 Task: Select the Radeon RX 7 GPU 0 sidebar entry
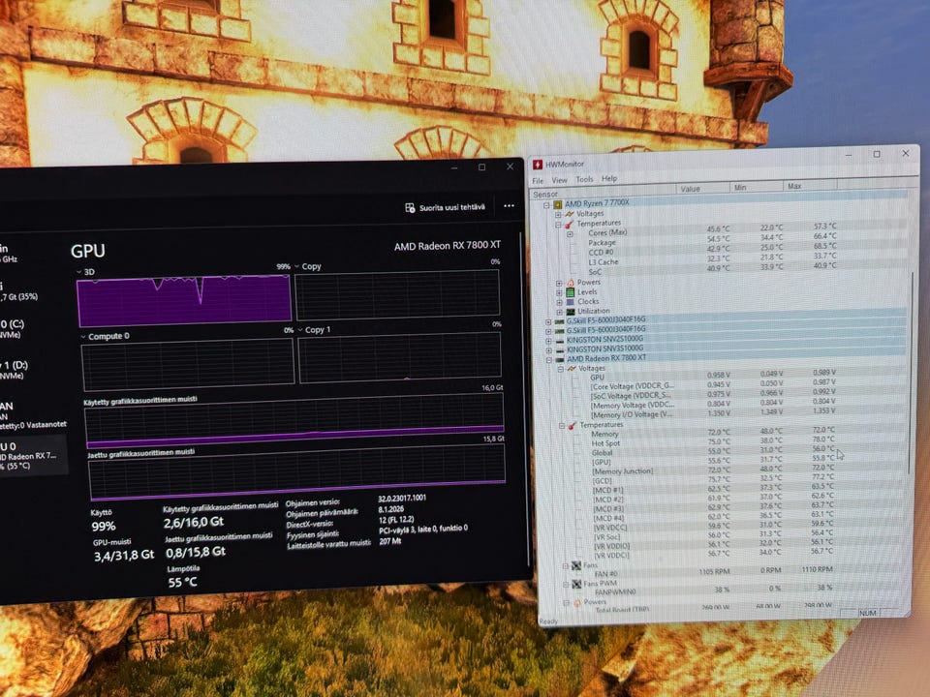coord(33,456)
